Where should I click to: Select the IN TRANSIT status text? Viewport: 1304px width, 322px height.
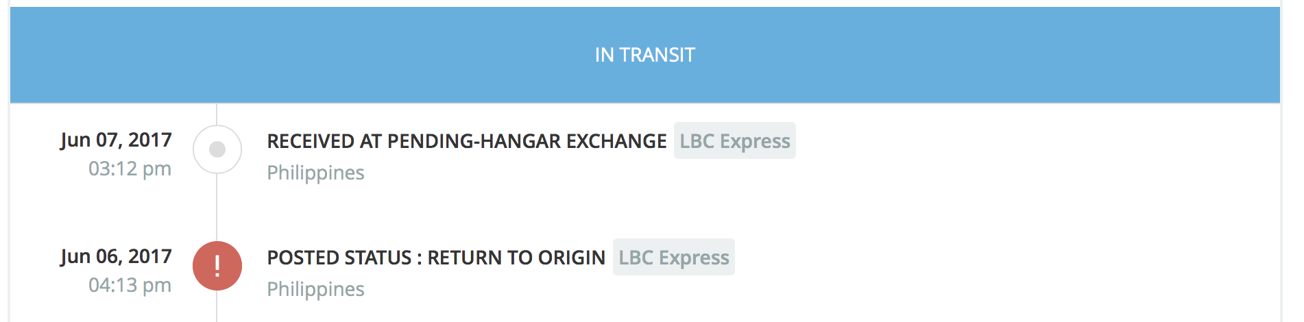644,55
